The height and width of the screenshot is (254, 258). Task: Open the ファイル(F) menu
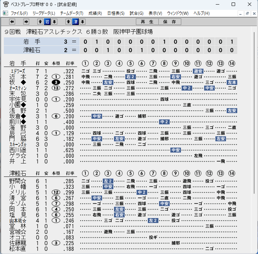point(19,13)
